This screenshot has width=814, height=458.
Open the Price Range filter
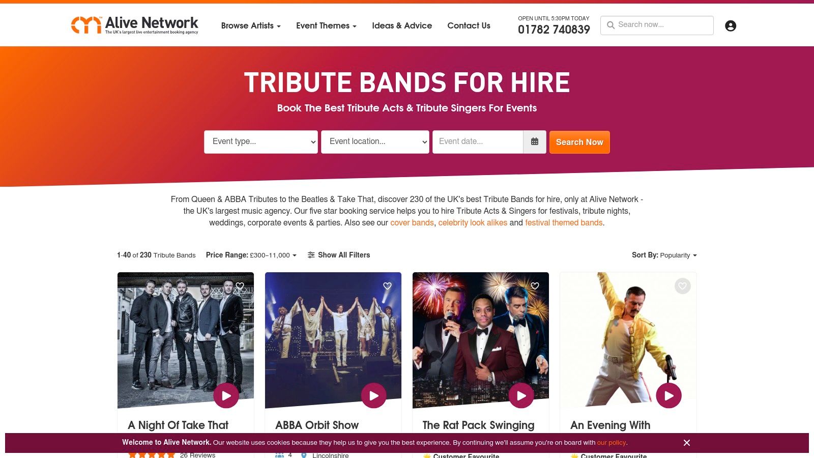tap(251, 255)
